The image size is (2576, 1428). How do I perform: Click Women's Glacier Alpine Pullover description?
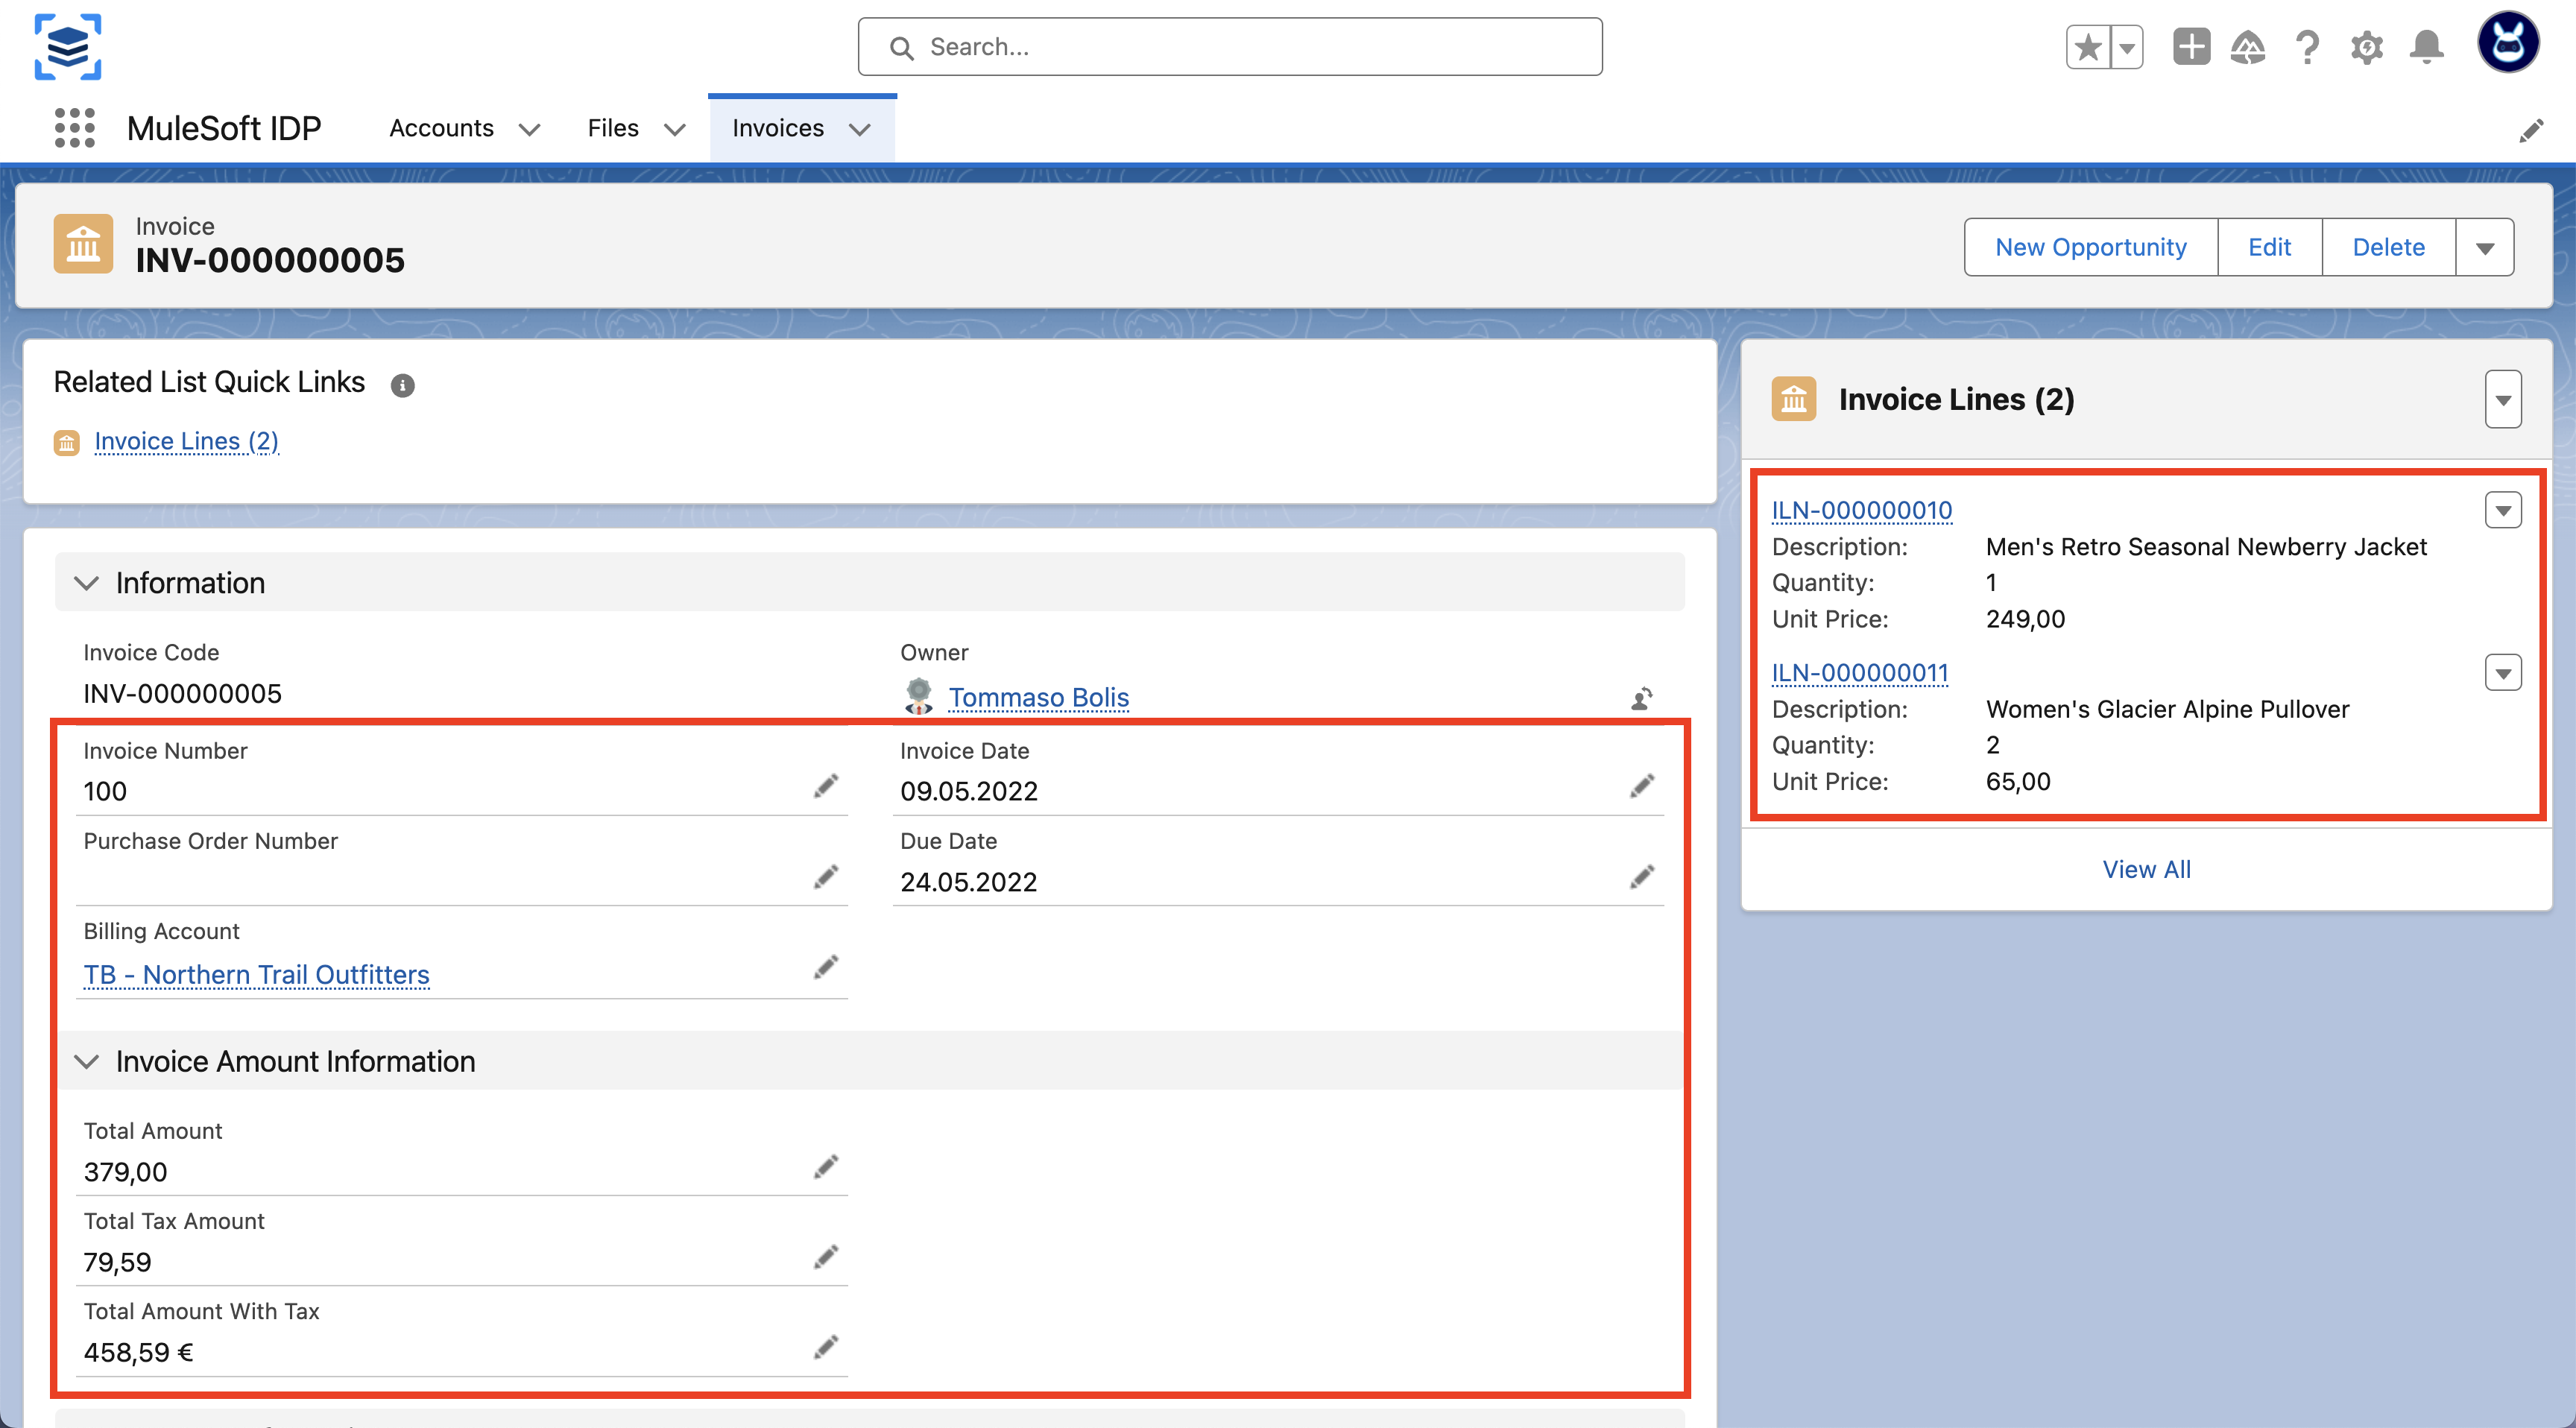click(2167, 709)
